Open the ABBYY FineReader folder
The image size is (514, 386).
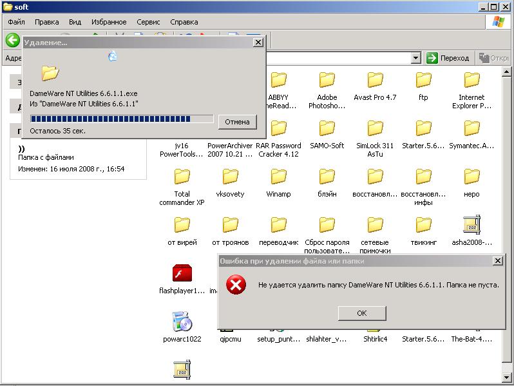(279, 80)
